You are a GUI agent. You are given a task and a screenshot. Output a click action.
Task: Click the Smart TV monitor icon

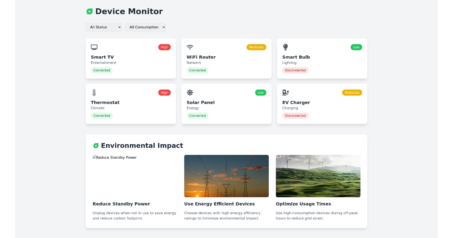pos(94,47)
